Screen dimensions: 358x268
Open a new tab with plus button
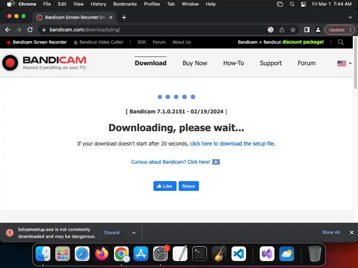pos(124,17)
